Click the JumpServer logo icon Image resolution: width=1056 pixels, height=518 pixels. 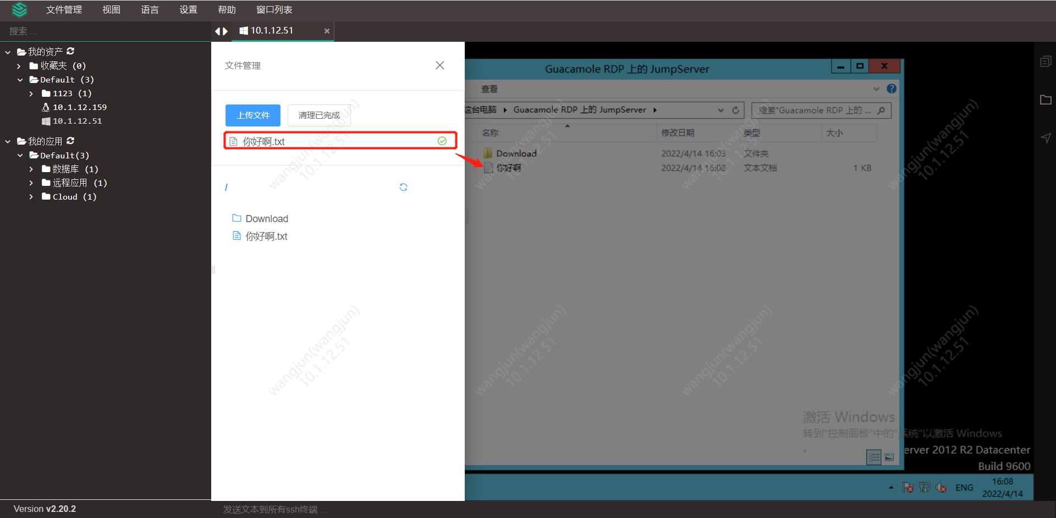(x=19, y=9)
